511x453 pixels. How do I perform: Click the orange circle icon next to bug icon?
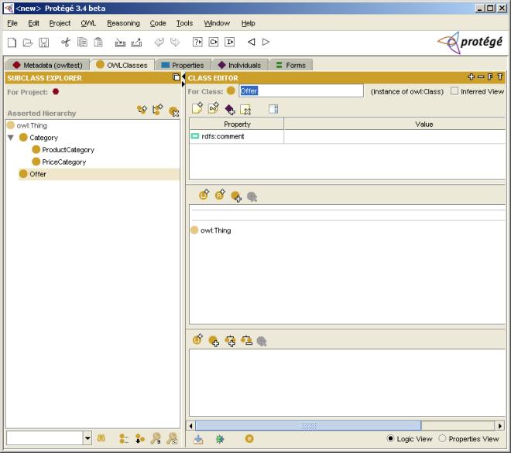tap(249, 438)
